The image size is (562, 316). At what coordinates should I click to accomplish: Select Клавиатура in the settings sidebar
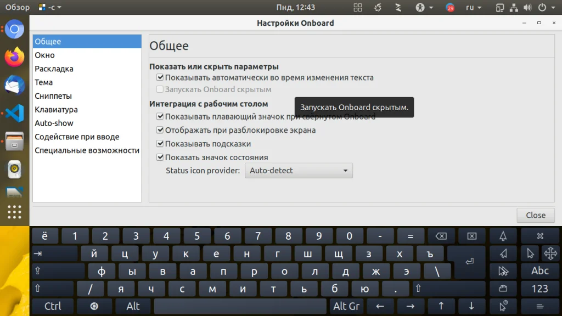[x=87, y=109]
